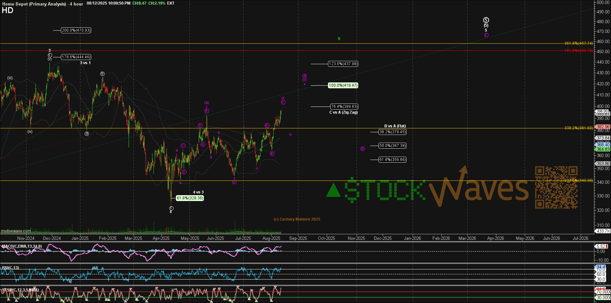Select the green wave 5 label
This screenshot has width=611, height=303.
(339, 39)
